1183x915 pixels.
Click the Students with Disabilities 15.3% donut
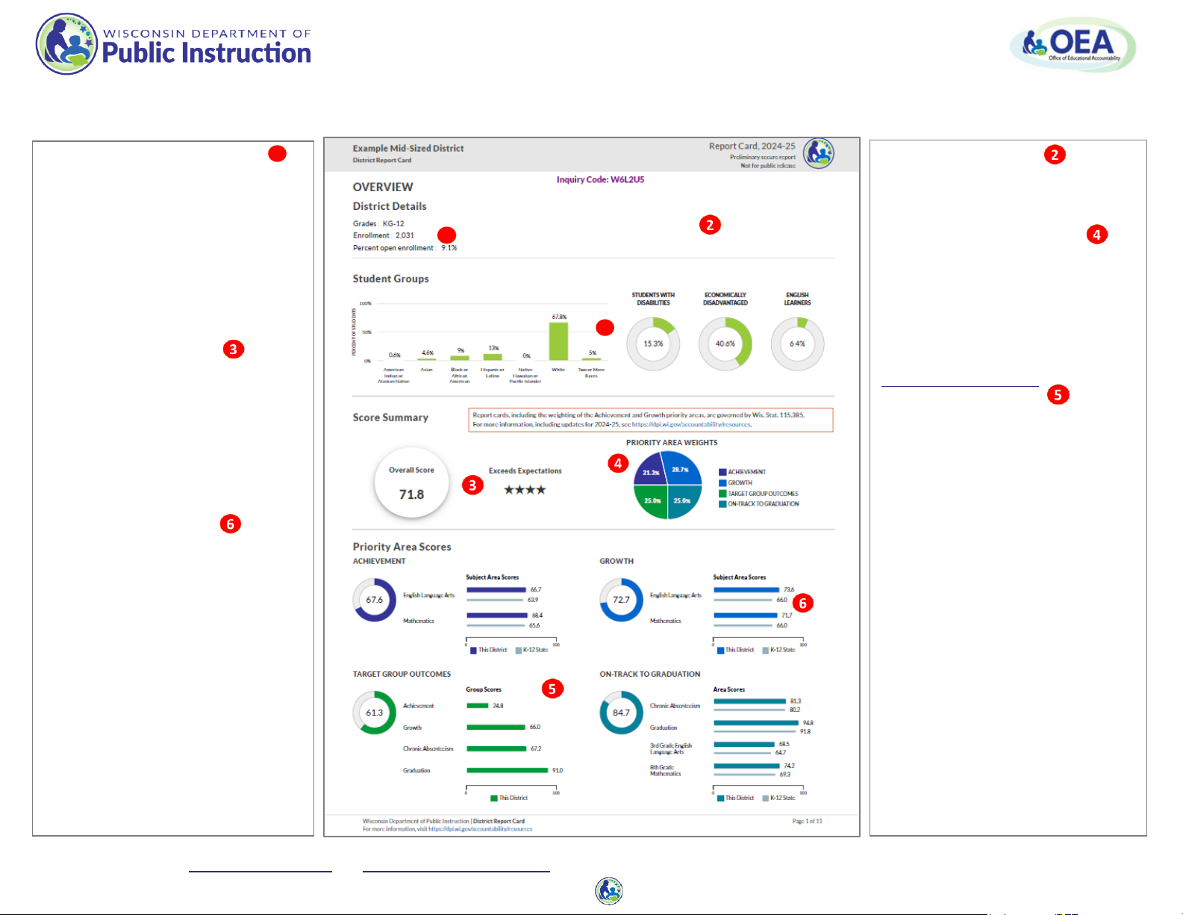(653, 344)
